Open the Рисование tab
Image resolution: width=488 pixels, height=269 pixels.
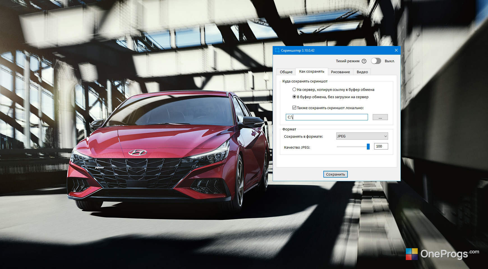pos(340,72)
